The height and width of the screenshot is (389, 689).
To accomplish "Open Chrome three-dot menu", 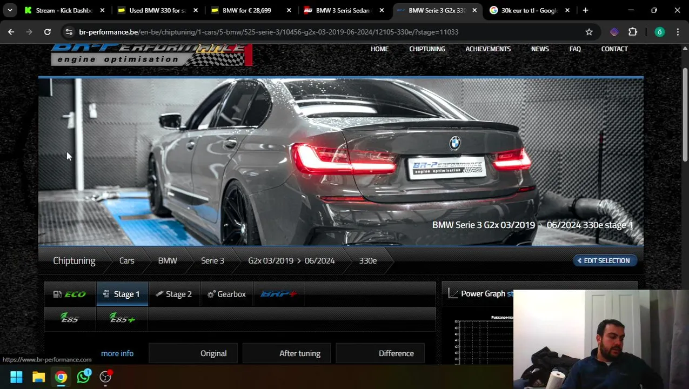I will click(x=678, y=32).
